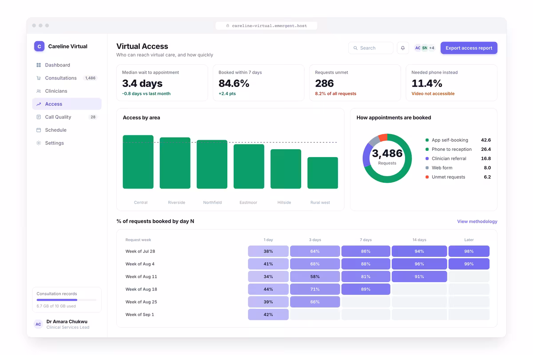
Task: Open the View methodology link
Action: tap(477, 221)
